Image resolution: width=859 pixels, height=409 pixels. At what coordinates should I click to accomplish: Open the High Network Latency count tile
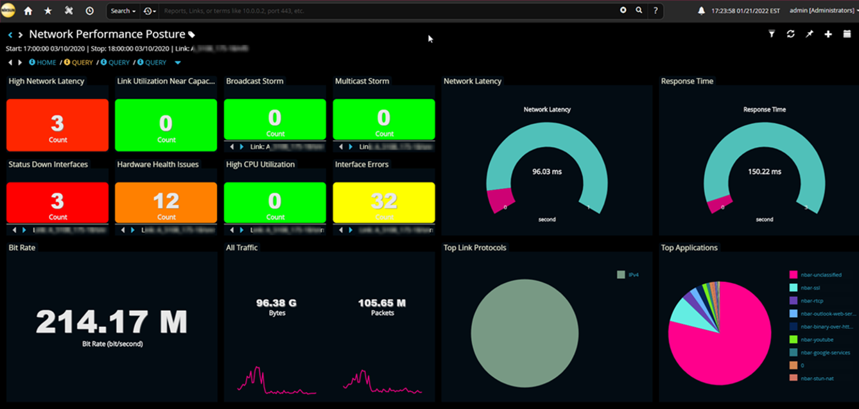click(x=58, y=125)
